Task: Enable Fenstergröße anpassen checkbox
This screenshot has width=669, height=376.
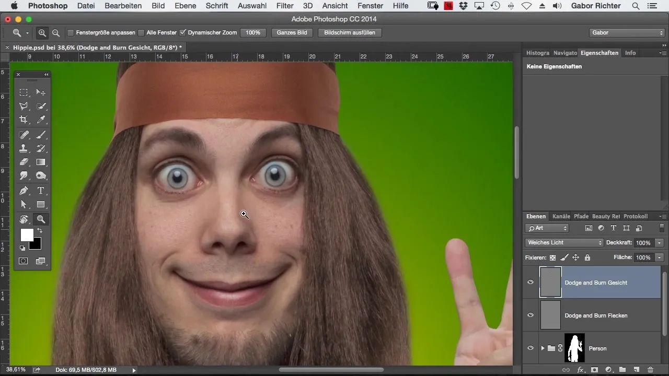Action: pyautogui.click(x=71, y=32)
